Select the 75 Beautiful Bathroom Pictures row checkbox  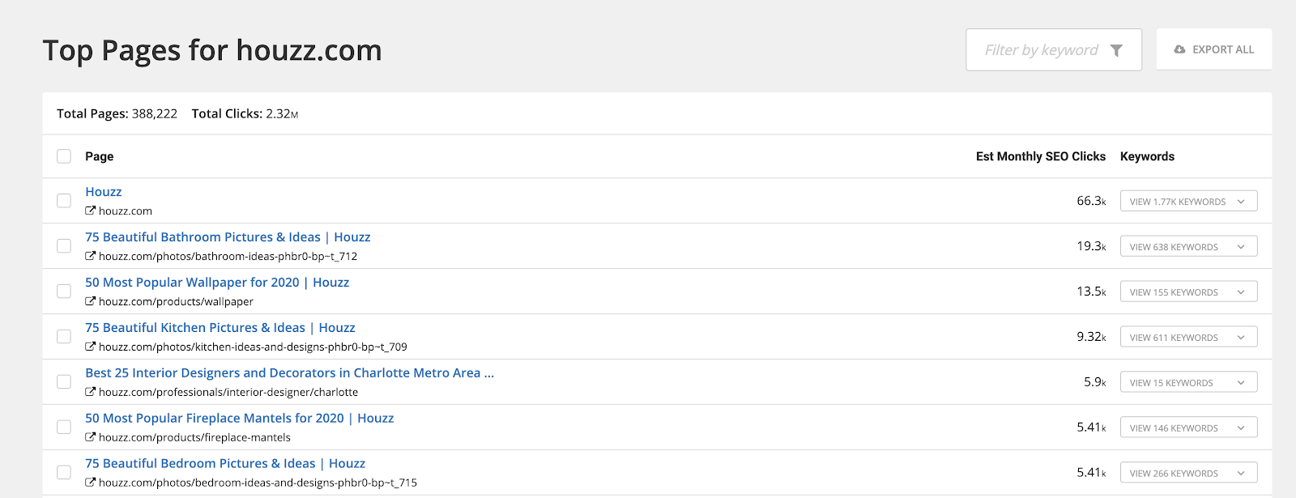[64, 245]
